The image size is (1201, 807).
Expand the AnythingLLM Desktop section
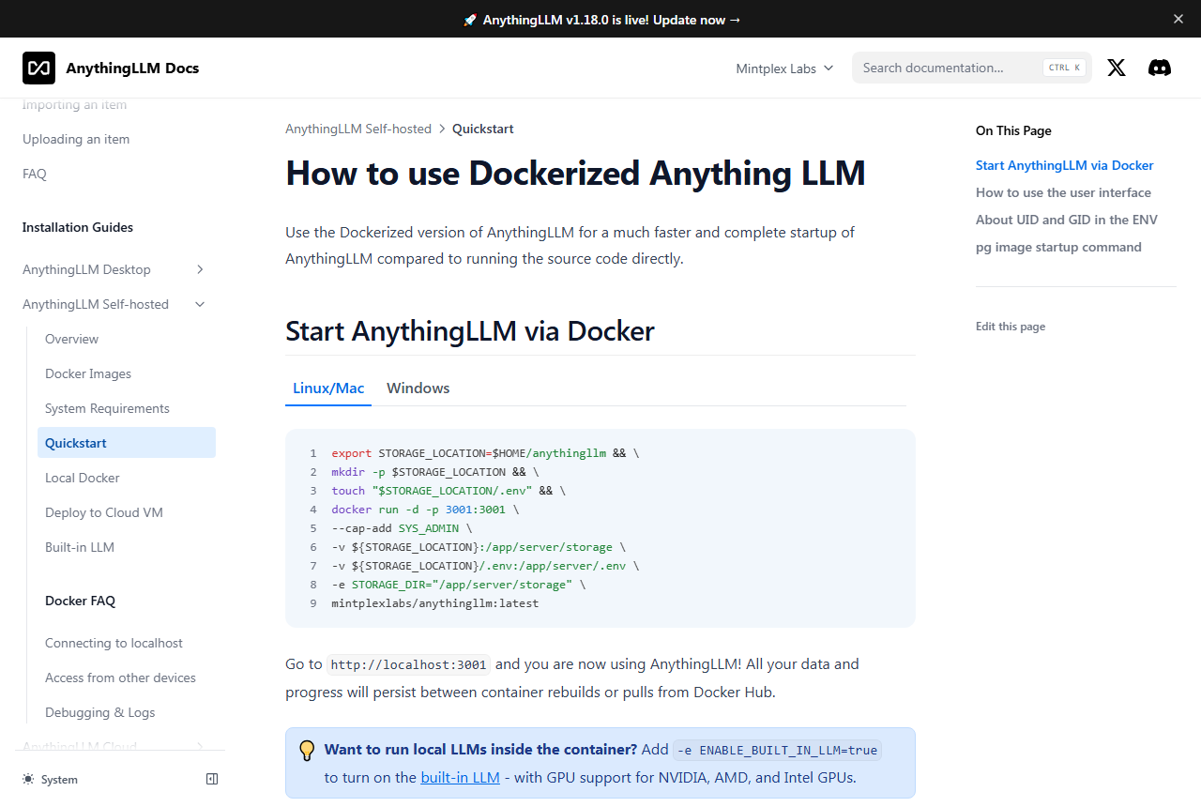coord(114,269)
